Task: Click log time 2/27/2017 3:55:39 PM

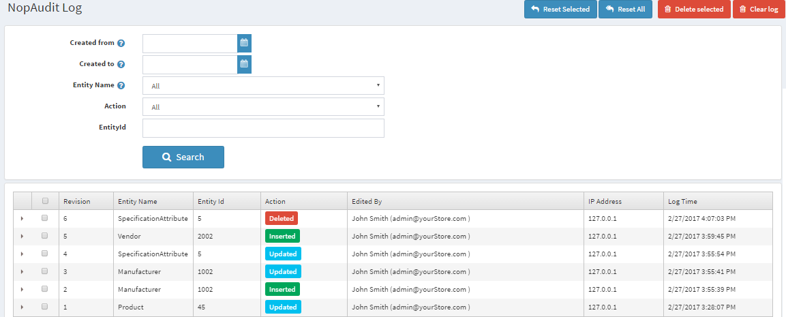Action: click(x=701, y=290)
